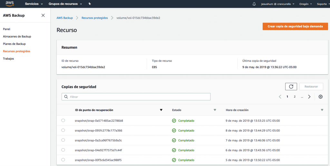
Task: Choose the snap-00f3c6d345ac988f5 recovery point
Action: [x=63, y=160]
